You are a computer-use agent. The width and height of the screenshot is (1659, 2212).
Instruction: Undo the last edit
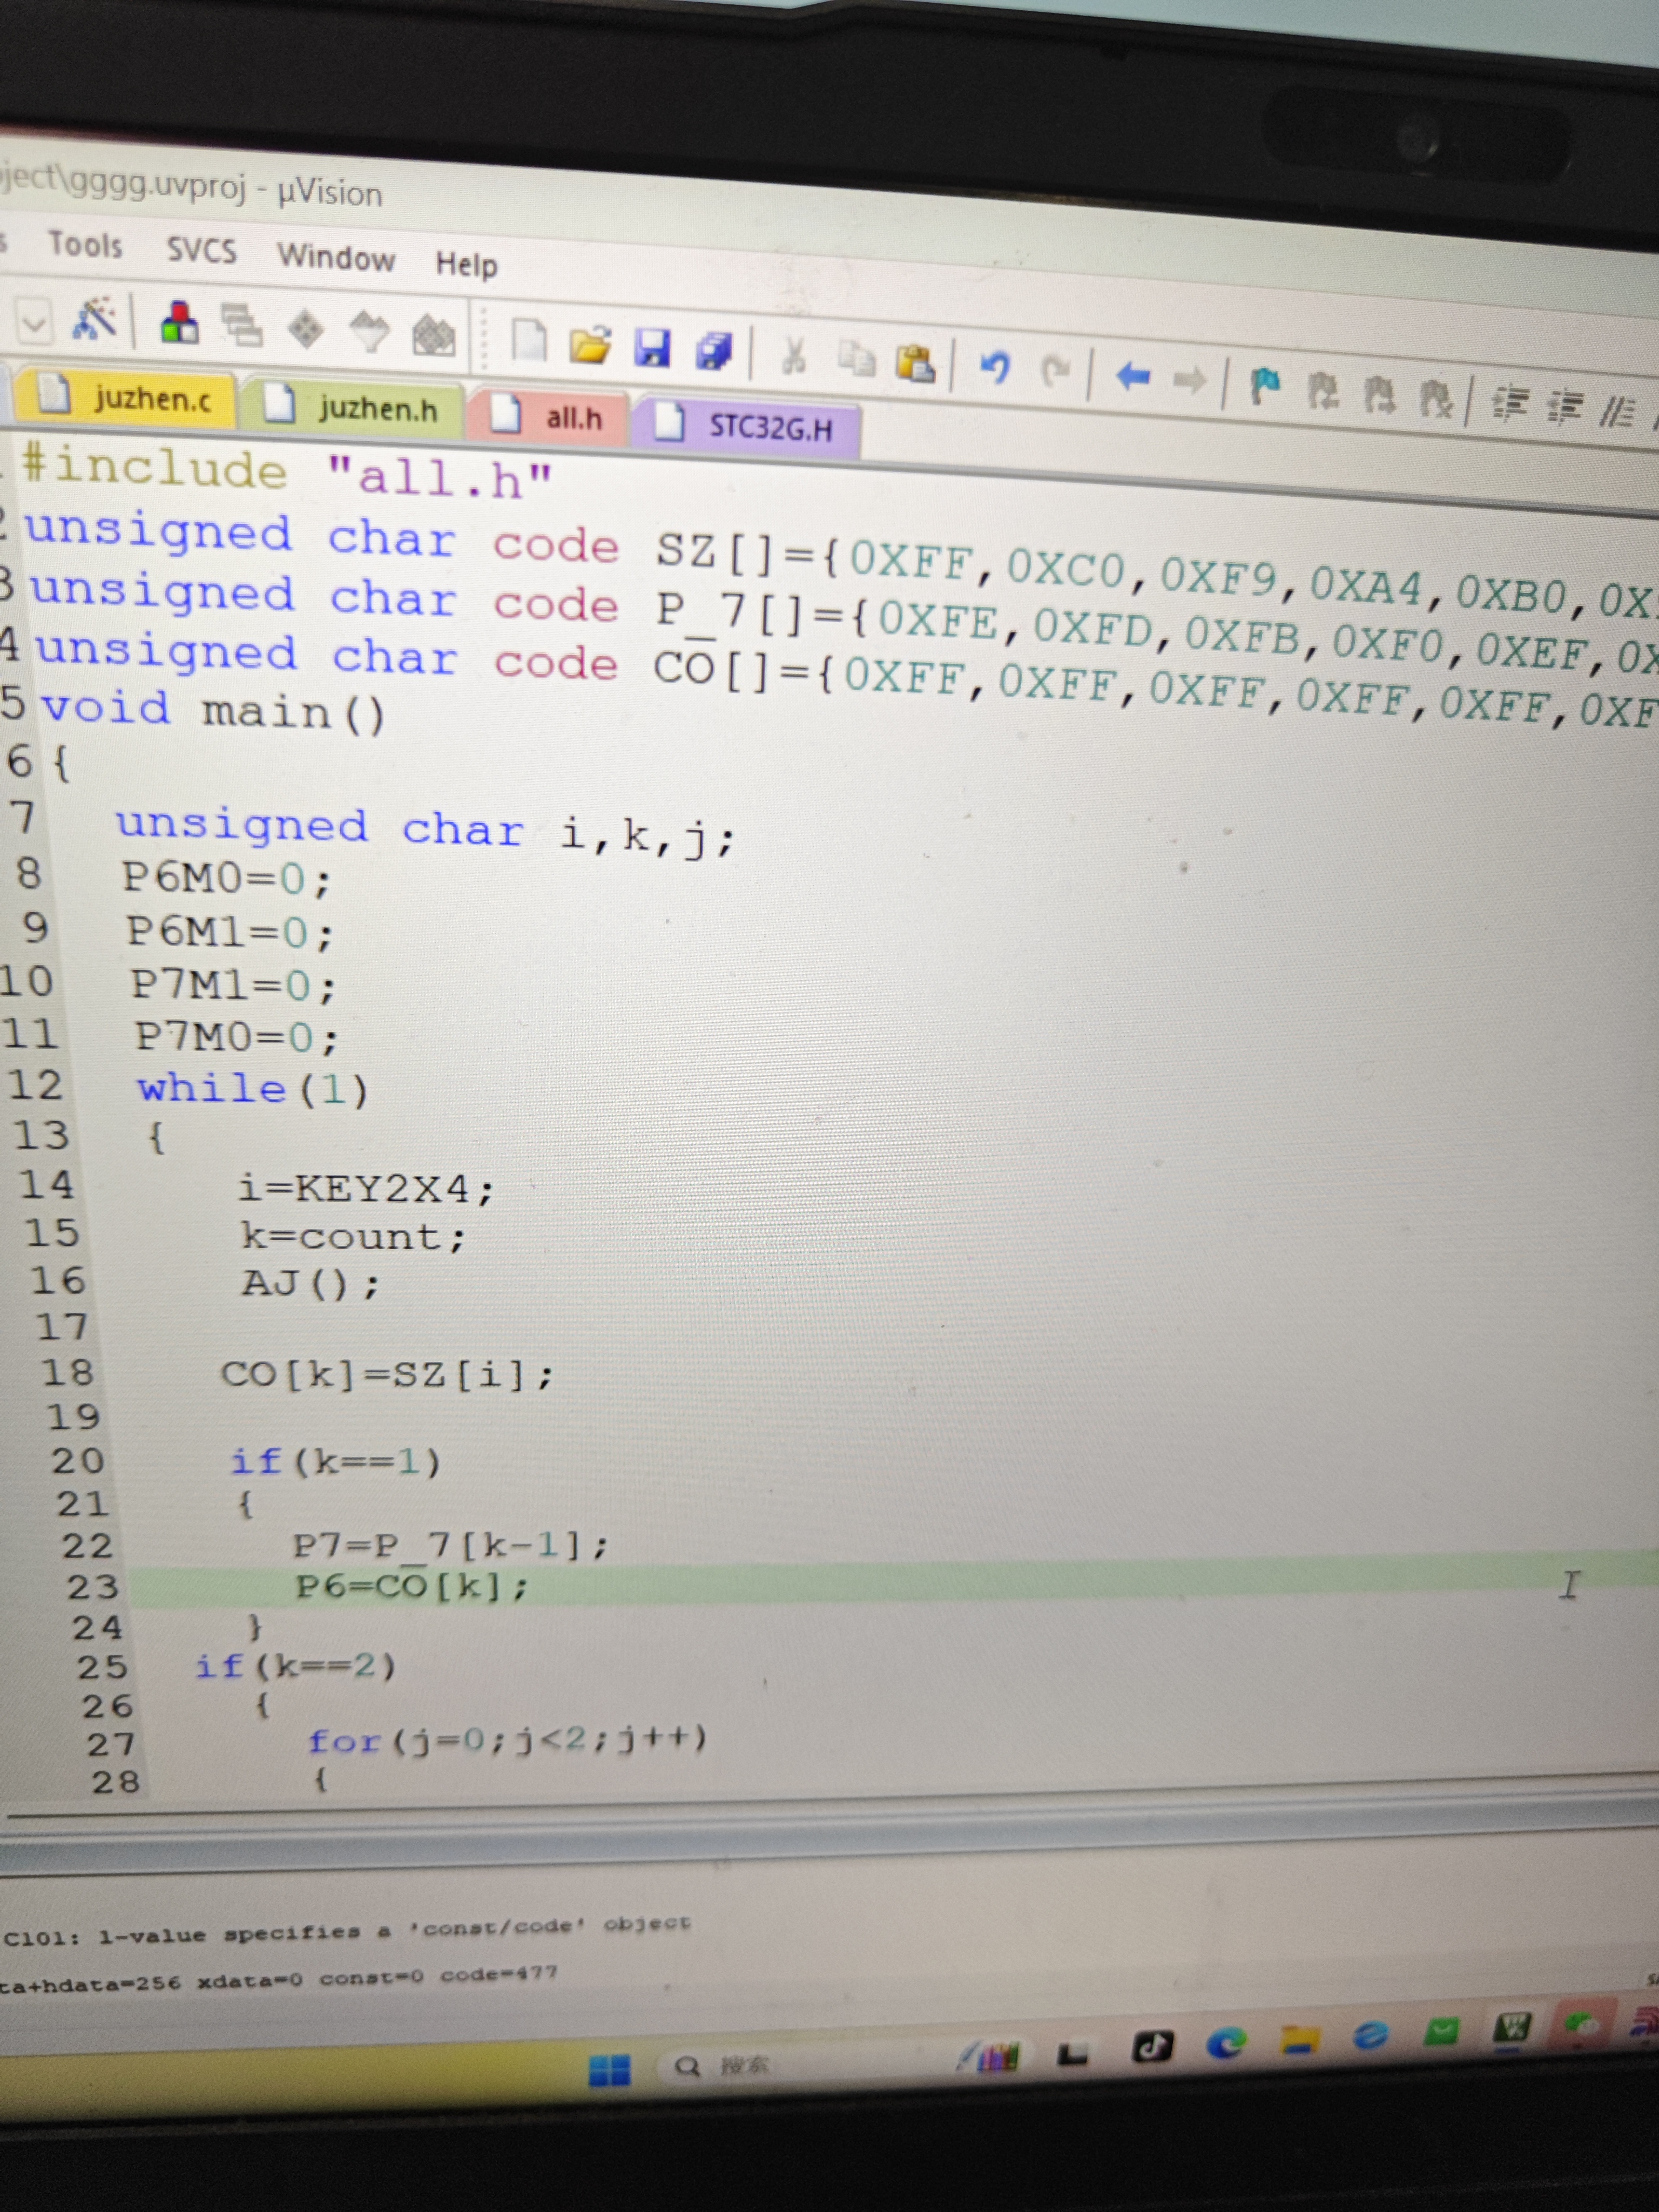point(994,367)
